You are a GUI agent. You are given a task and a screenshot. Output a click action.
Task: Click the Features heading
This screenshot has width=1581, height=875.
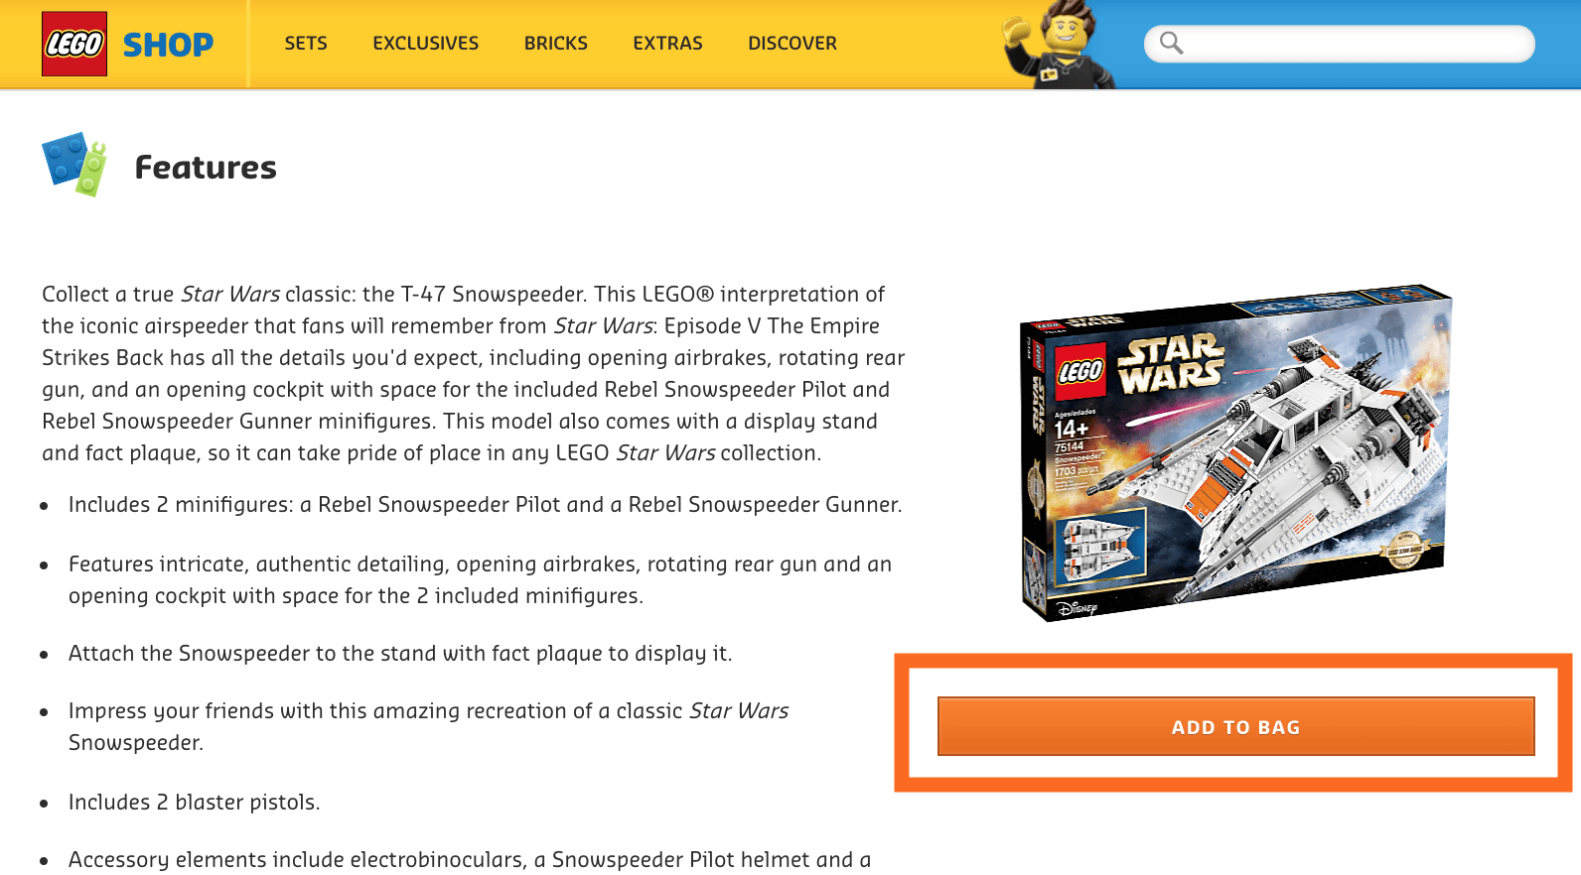click(x=206, y=168)
